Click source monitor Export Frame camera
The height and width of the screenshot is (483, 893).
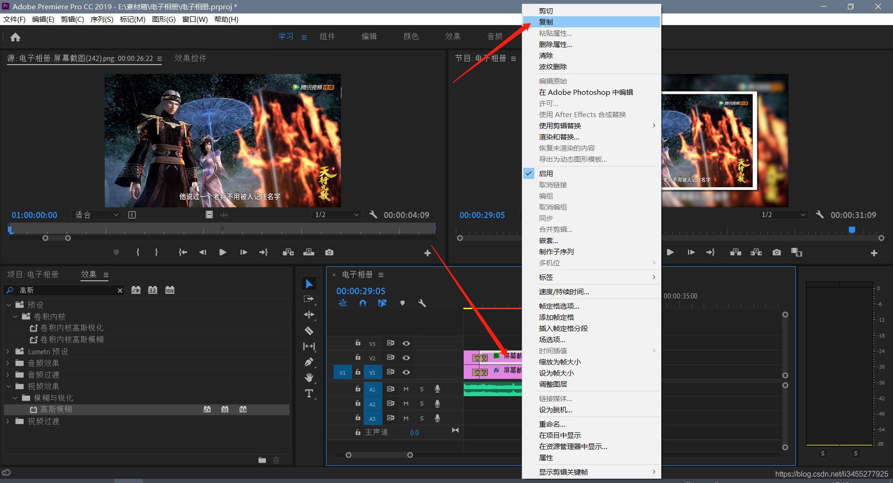click(329, 252)
